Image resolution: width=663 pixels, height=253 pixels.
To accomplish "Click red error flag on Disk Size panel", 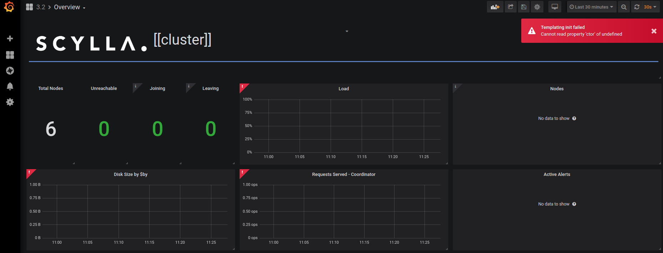I will pos(30,172).
